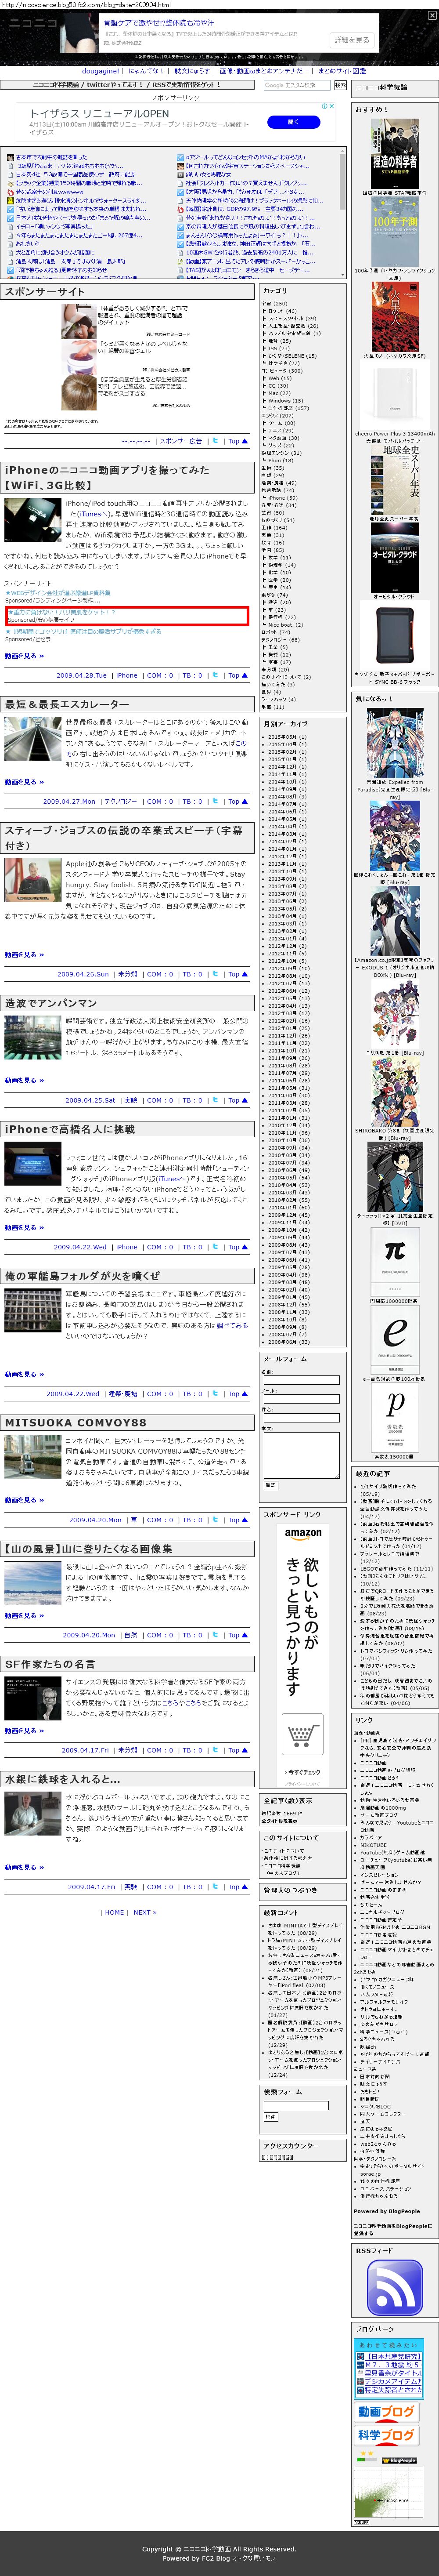Open the twitterやってます！ header link
Screen dimensions: 439x2576
tap(114, 85)
